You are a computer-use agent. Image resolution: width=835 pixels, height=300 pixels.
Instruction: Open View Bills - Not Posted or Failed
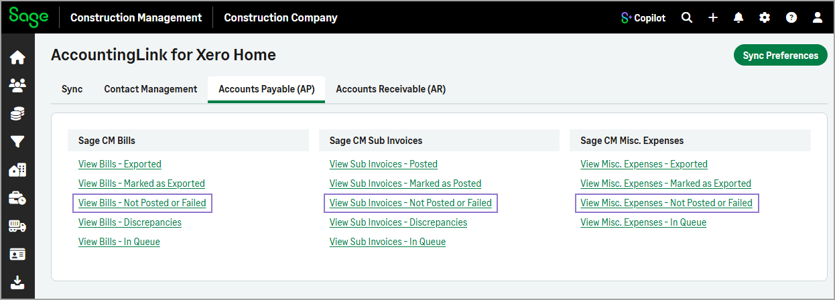click(x=142, y=203)
